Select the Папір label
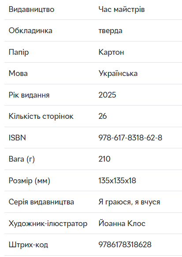 point(19,52)
